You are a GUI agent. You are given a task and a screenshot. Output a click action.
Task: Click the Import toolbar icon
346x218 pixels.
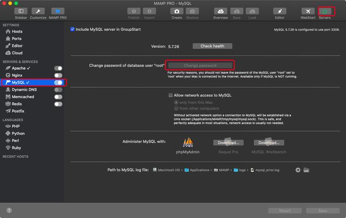click(x=149, y=11)
